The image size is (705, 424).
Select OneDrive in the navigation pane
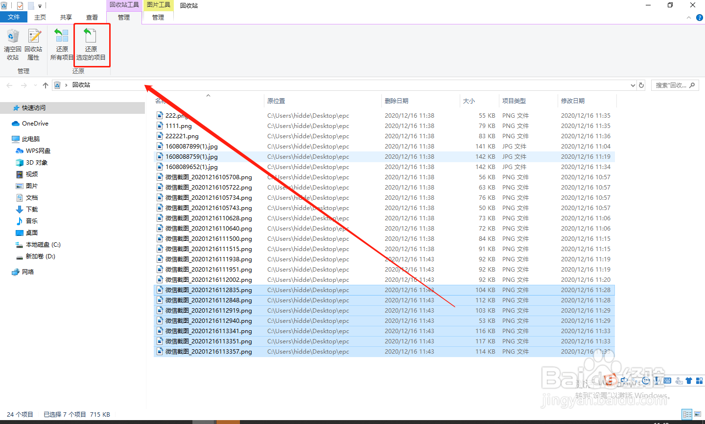coord(35,124)
